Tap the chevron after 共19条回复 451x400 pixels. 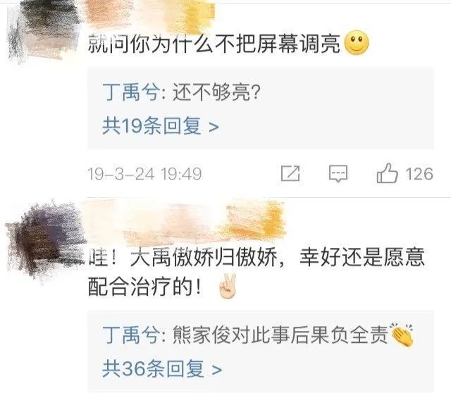[214, 127]
